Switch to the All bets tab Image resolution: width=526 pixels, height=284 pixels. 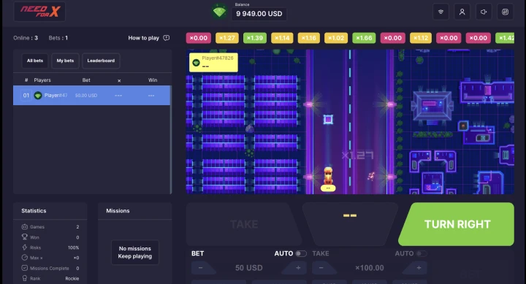pos(35,61)
